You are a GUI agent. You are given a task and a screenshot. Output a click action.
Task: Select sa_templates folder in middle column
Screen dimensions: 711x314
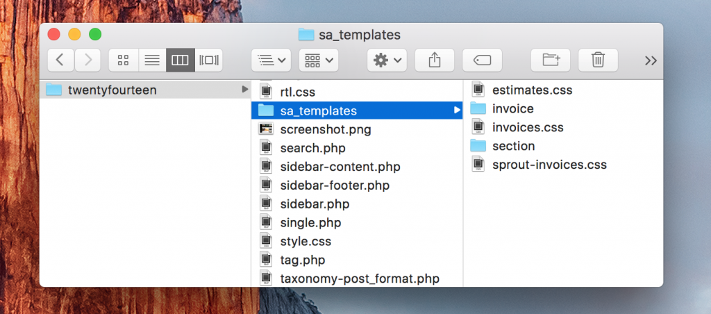[x=357, y=110]
